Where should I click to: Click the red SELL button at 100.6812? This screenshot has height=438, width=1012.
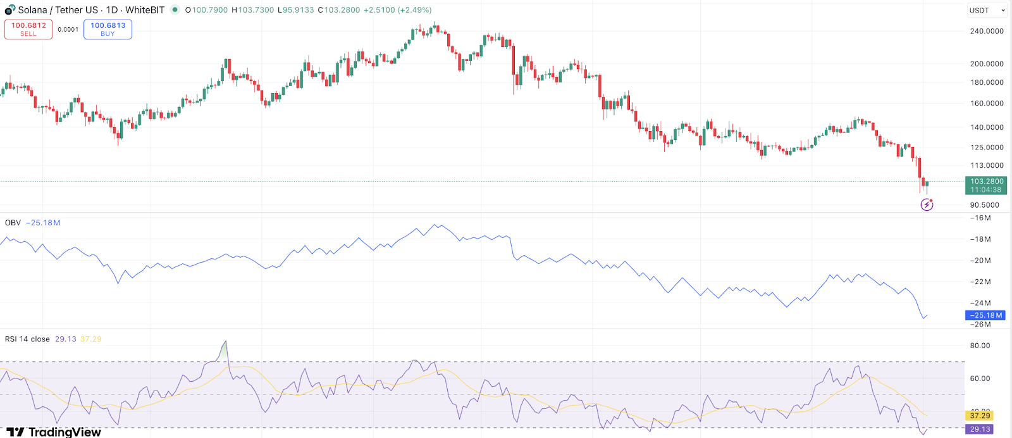tap(28, 29)
